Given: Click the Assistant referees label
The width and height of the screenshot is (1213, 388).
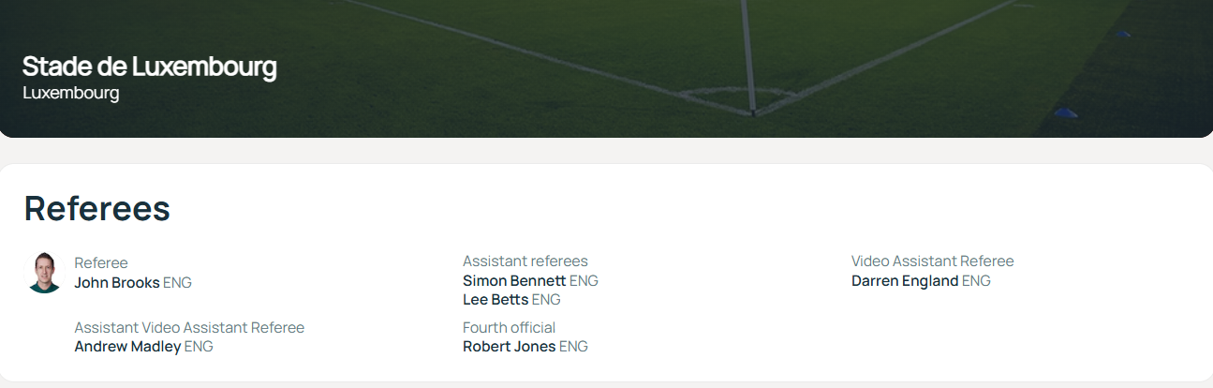Looking at the screenshot, I should [x=525, y=261].
